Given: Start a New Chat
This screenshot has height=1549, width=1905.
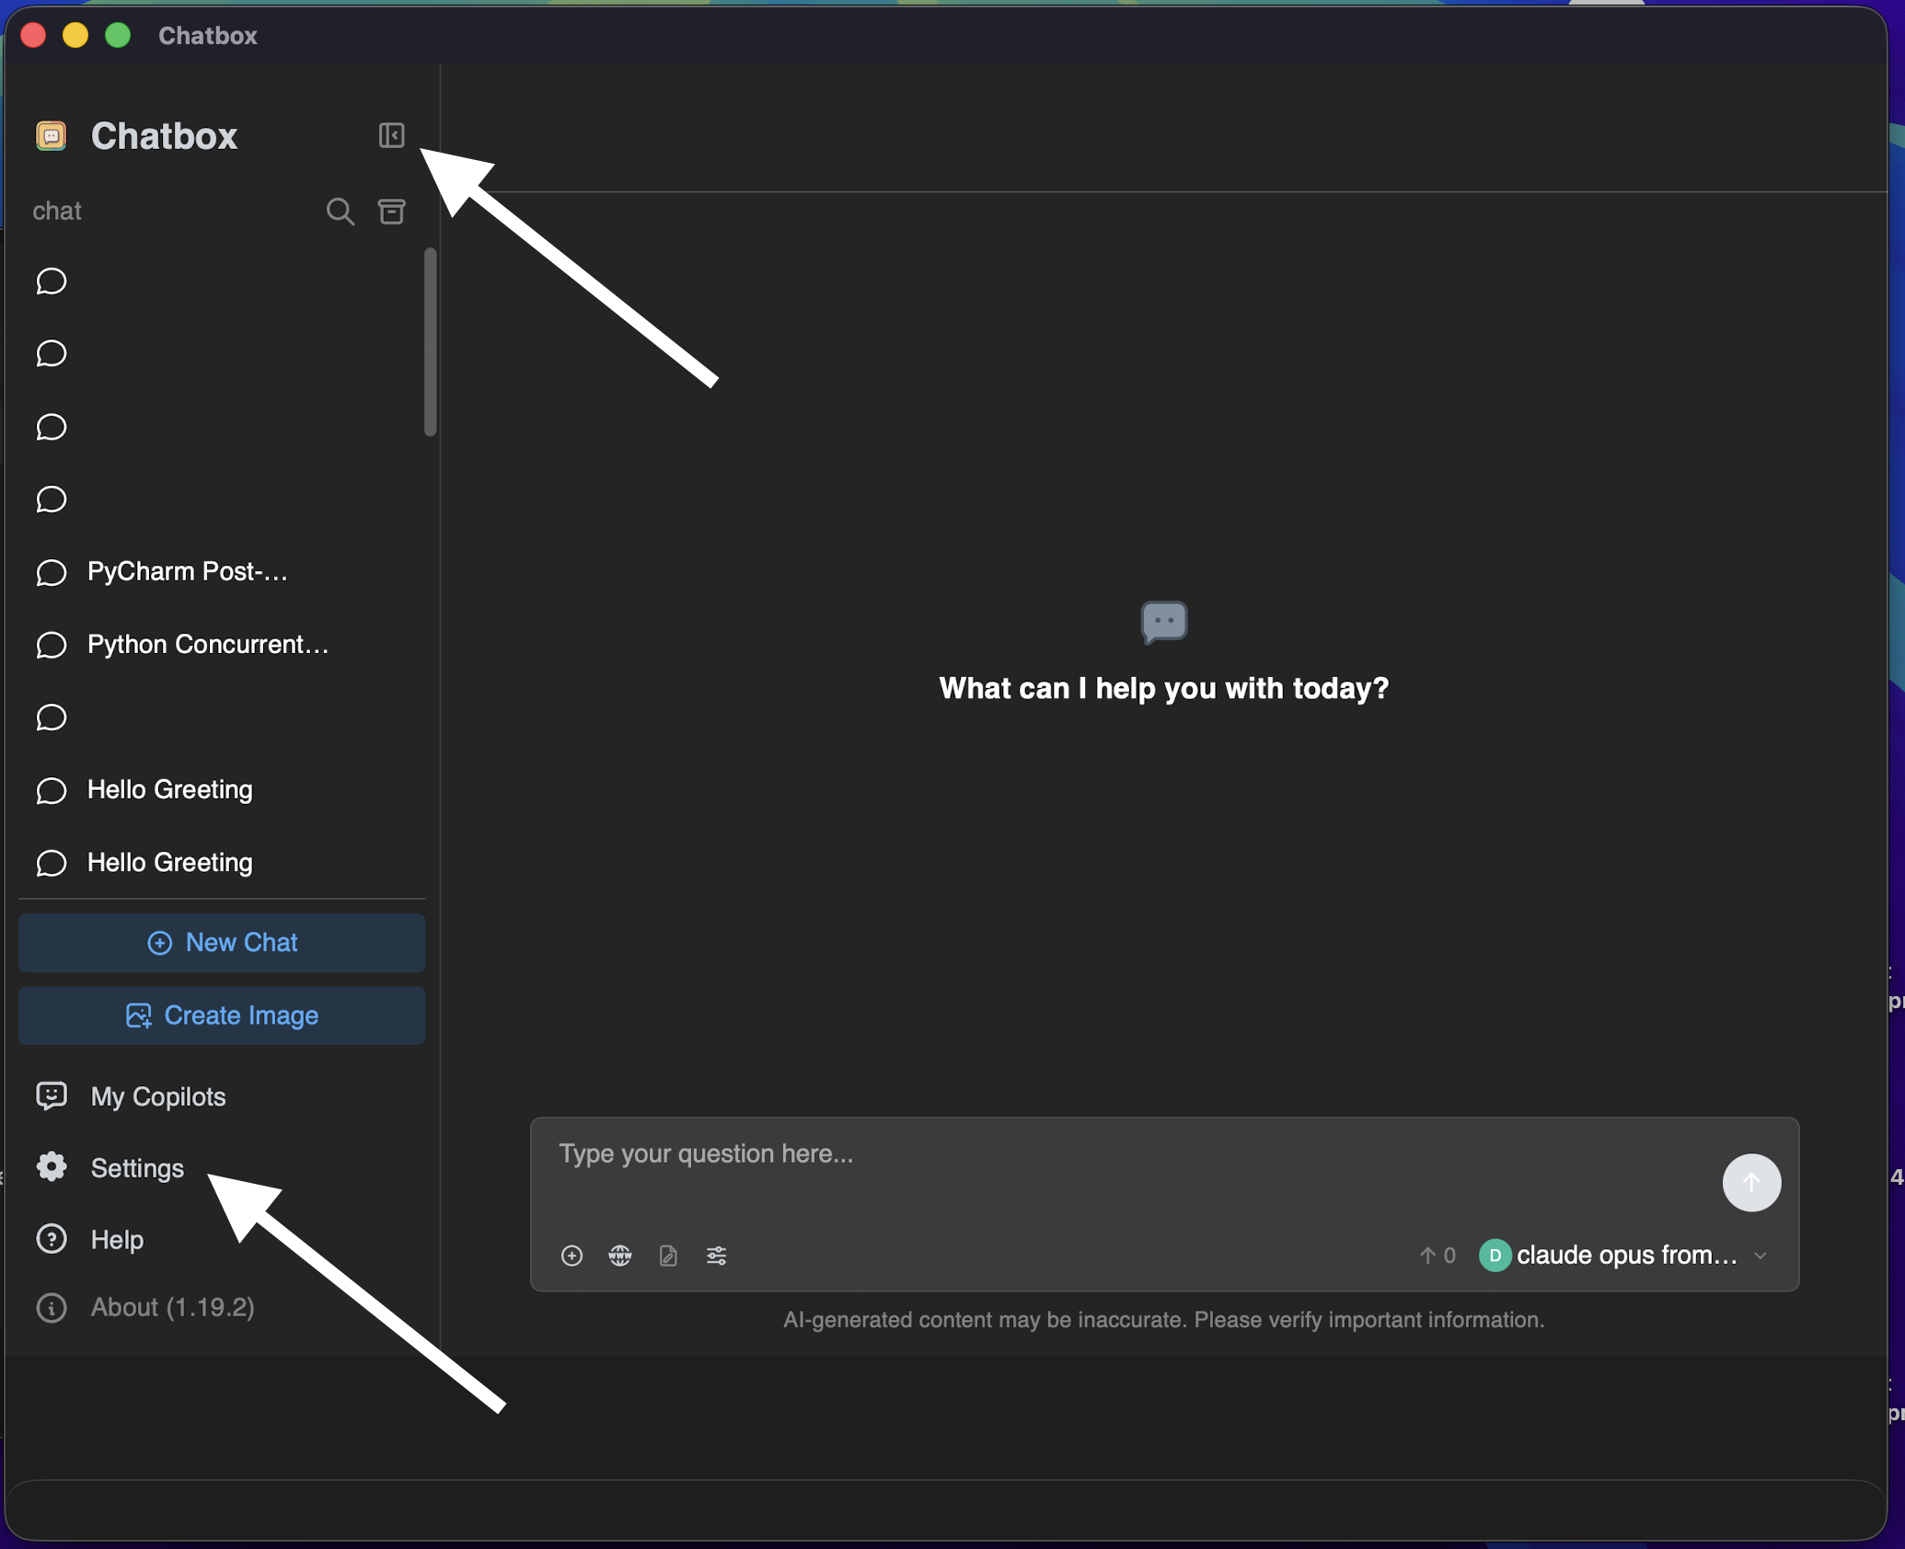Looking at the screenshot, I should pos(222,943).
